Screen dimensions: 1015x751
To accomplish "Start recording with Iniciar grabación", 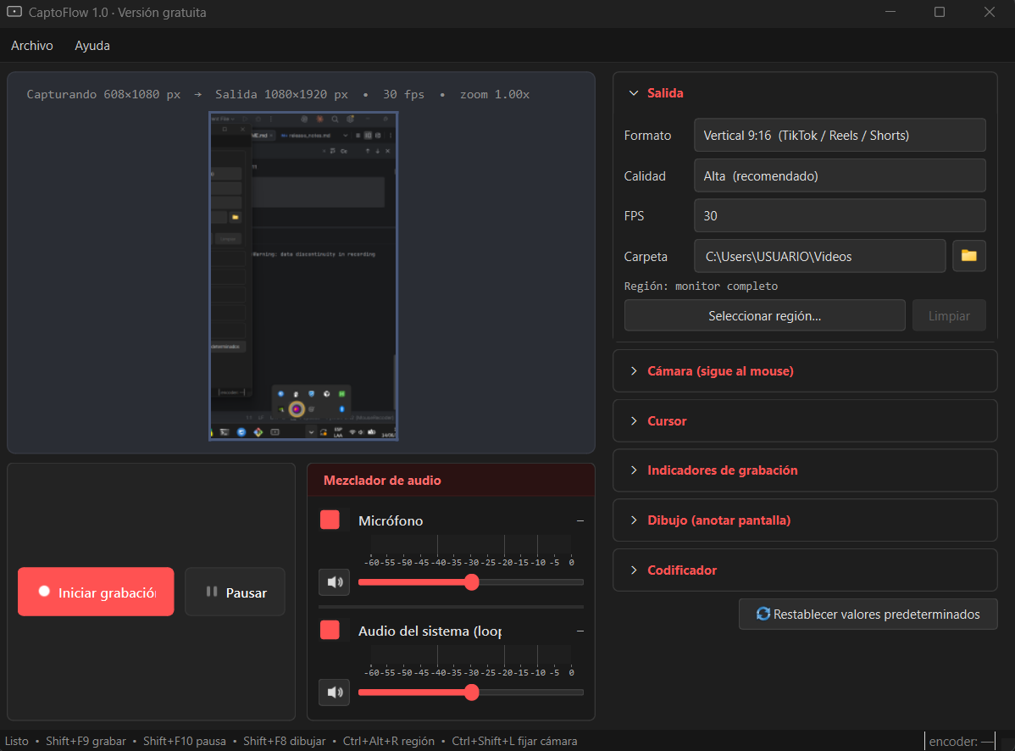I will 96,592.
